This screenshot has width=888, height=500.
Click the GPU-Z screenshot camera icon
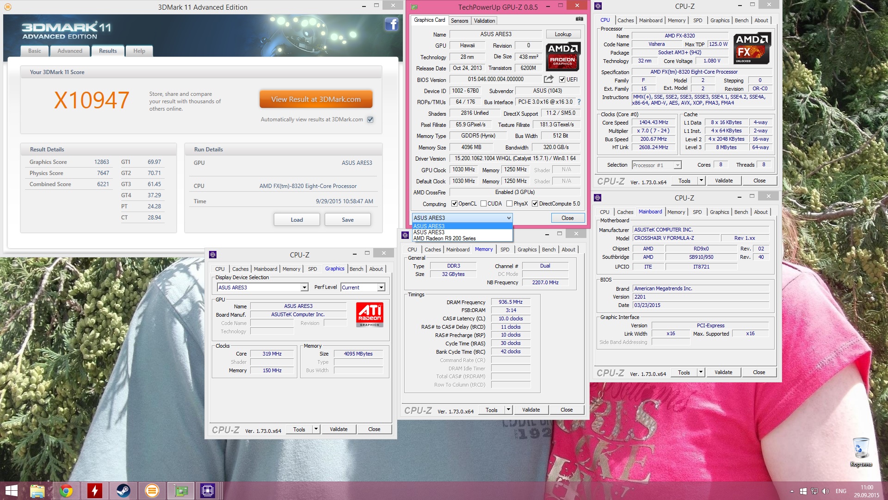(579, 19)
